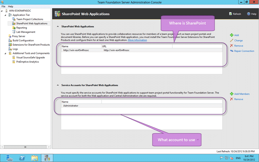
Task: Click the Extensions for SharePoint icon
Action: (x=10, y=45)
